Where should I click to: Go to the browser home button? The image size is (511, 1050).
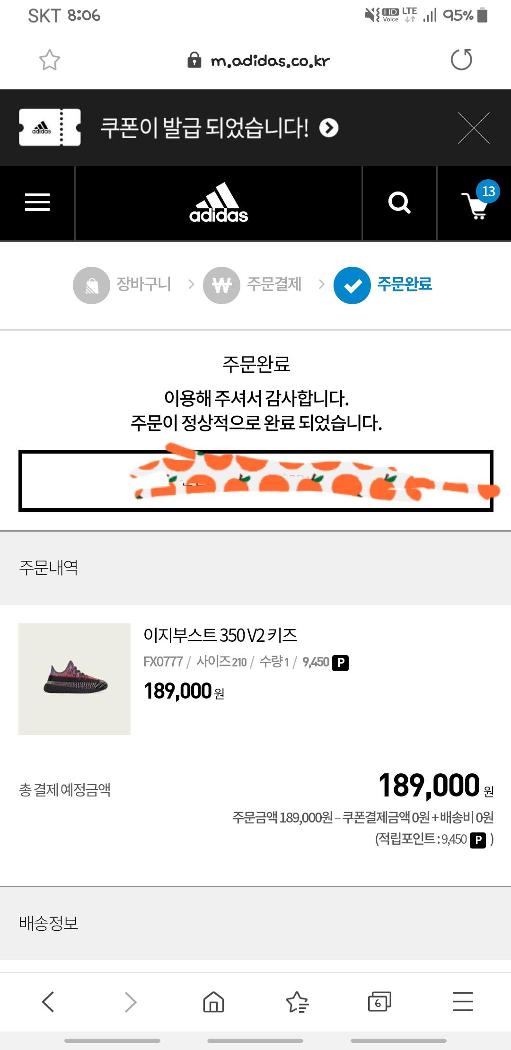pos(213,1002)
